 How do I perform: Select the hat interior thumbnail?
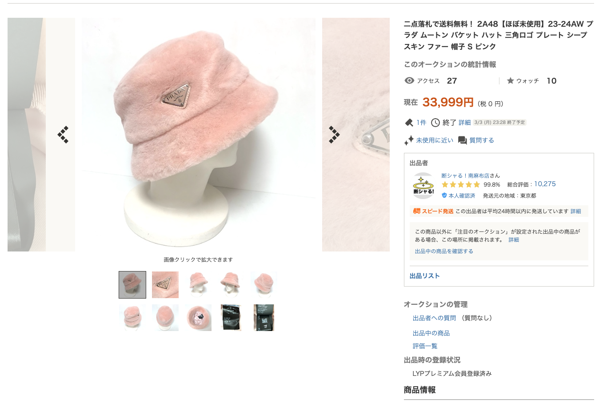click(198, 318)
